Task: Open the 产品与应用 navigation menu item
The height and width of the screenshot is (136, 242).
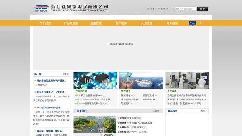Action: tap(71, 23)
